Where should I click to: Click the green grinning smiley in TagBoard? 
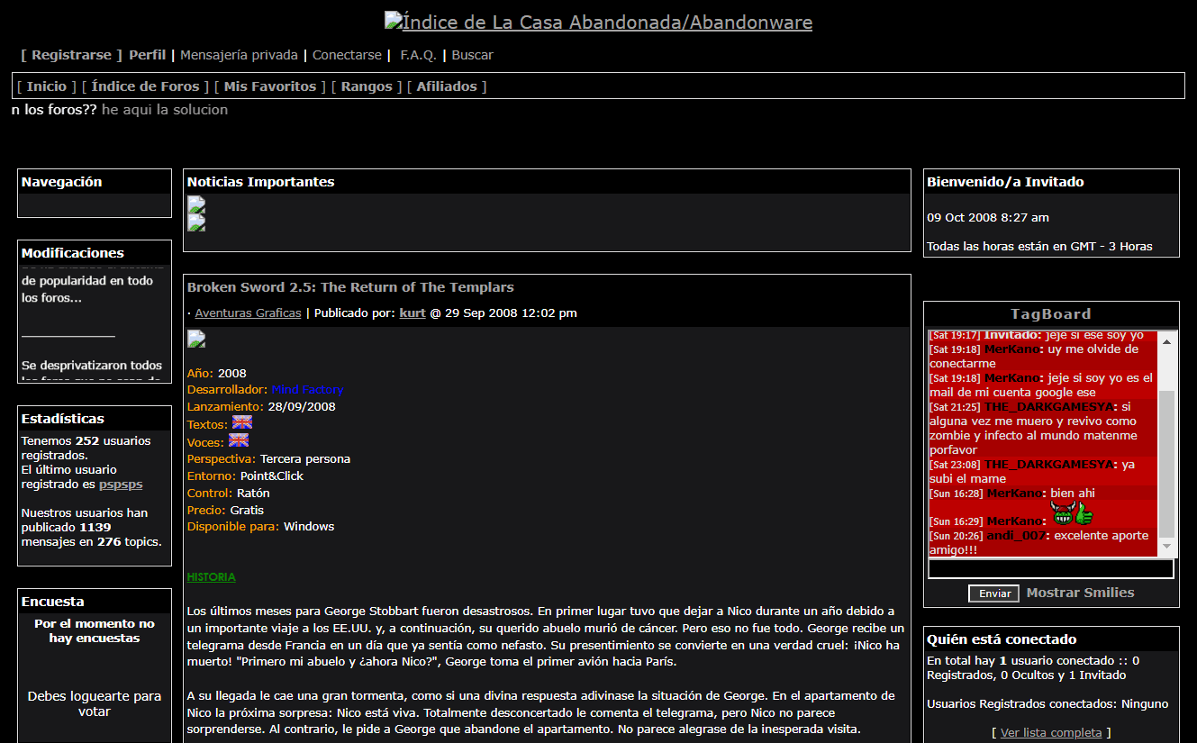tap(1063, 513)
